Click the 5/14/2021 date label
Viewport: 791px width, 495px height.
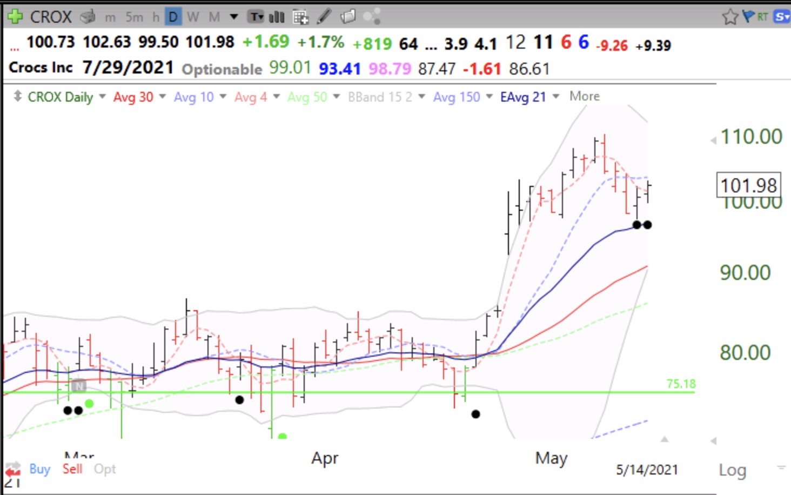647,470
